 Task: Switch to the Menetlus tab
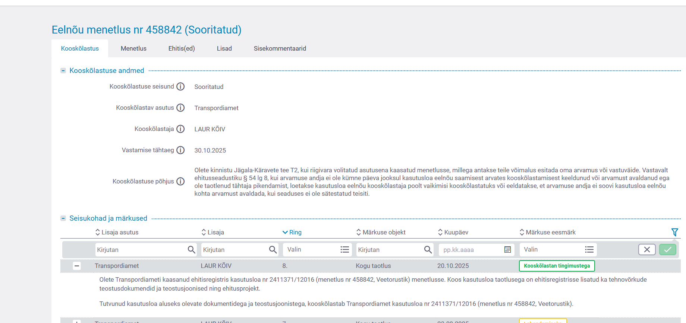coord(133,48)
